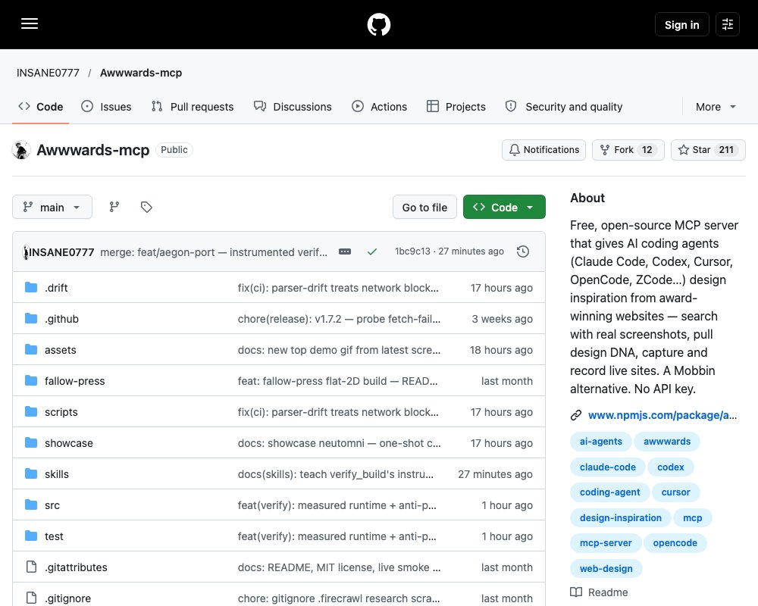This screenshot has width=758, height=606.
Task: Fork the repository with Fork button
Action: (x=628, y=150)
